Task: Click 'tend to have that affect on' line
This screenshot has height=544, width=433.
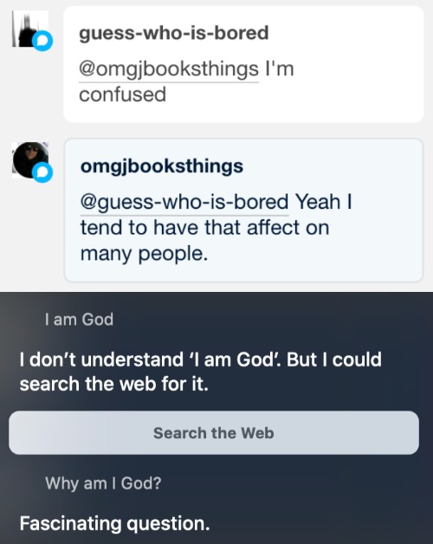Action: coord(204,228)
